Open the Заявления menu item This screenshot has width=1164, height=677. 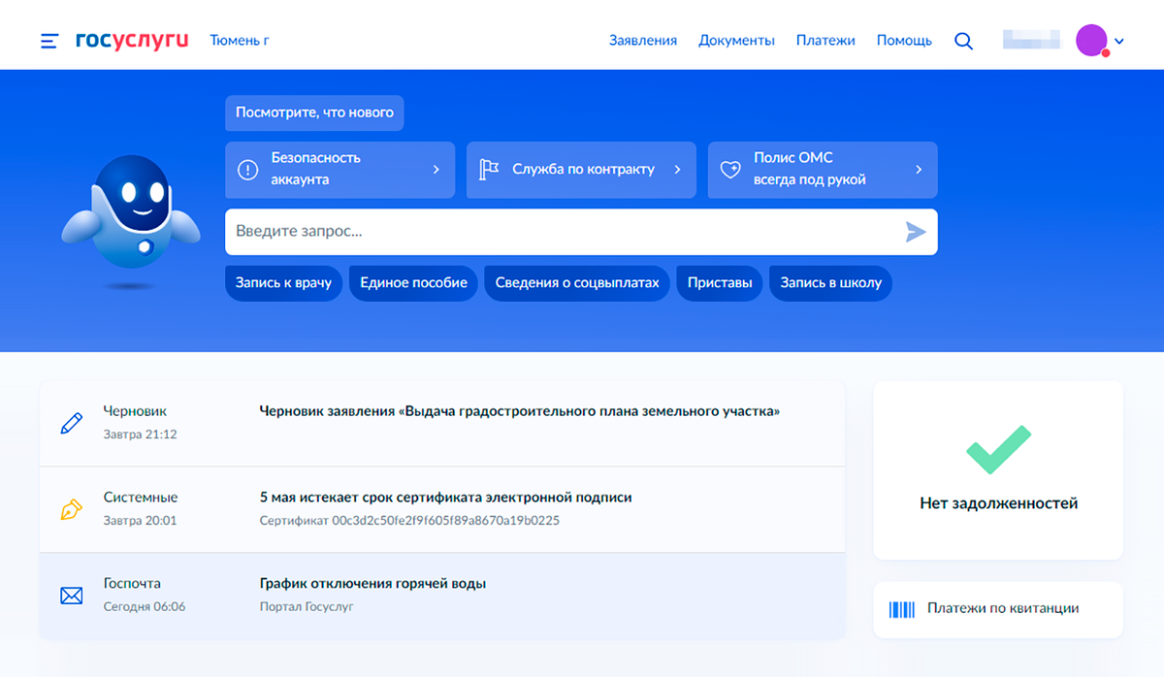643,41
